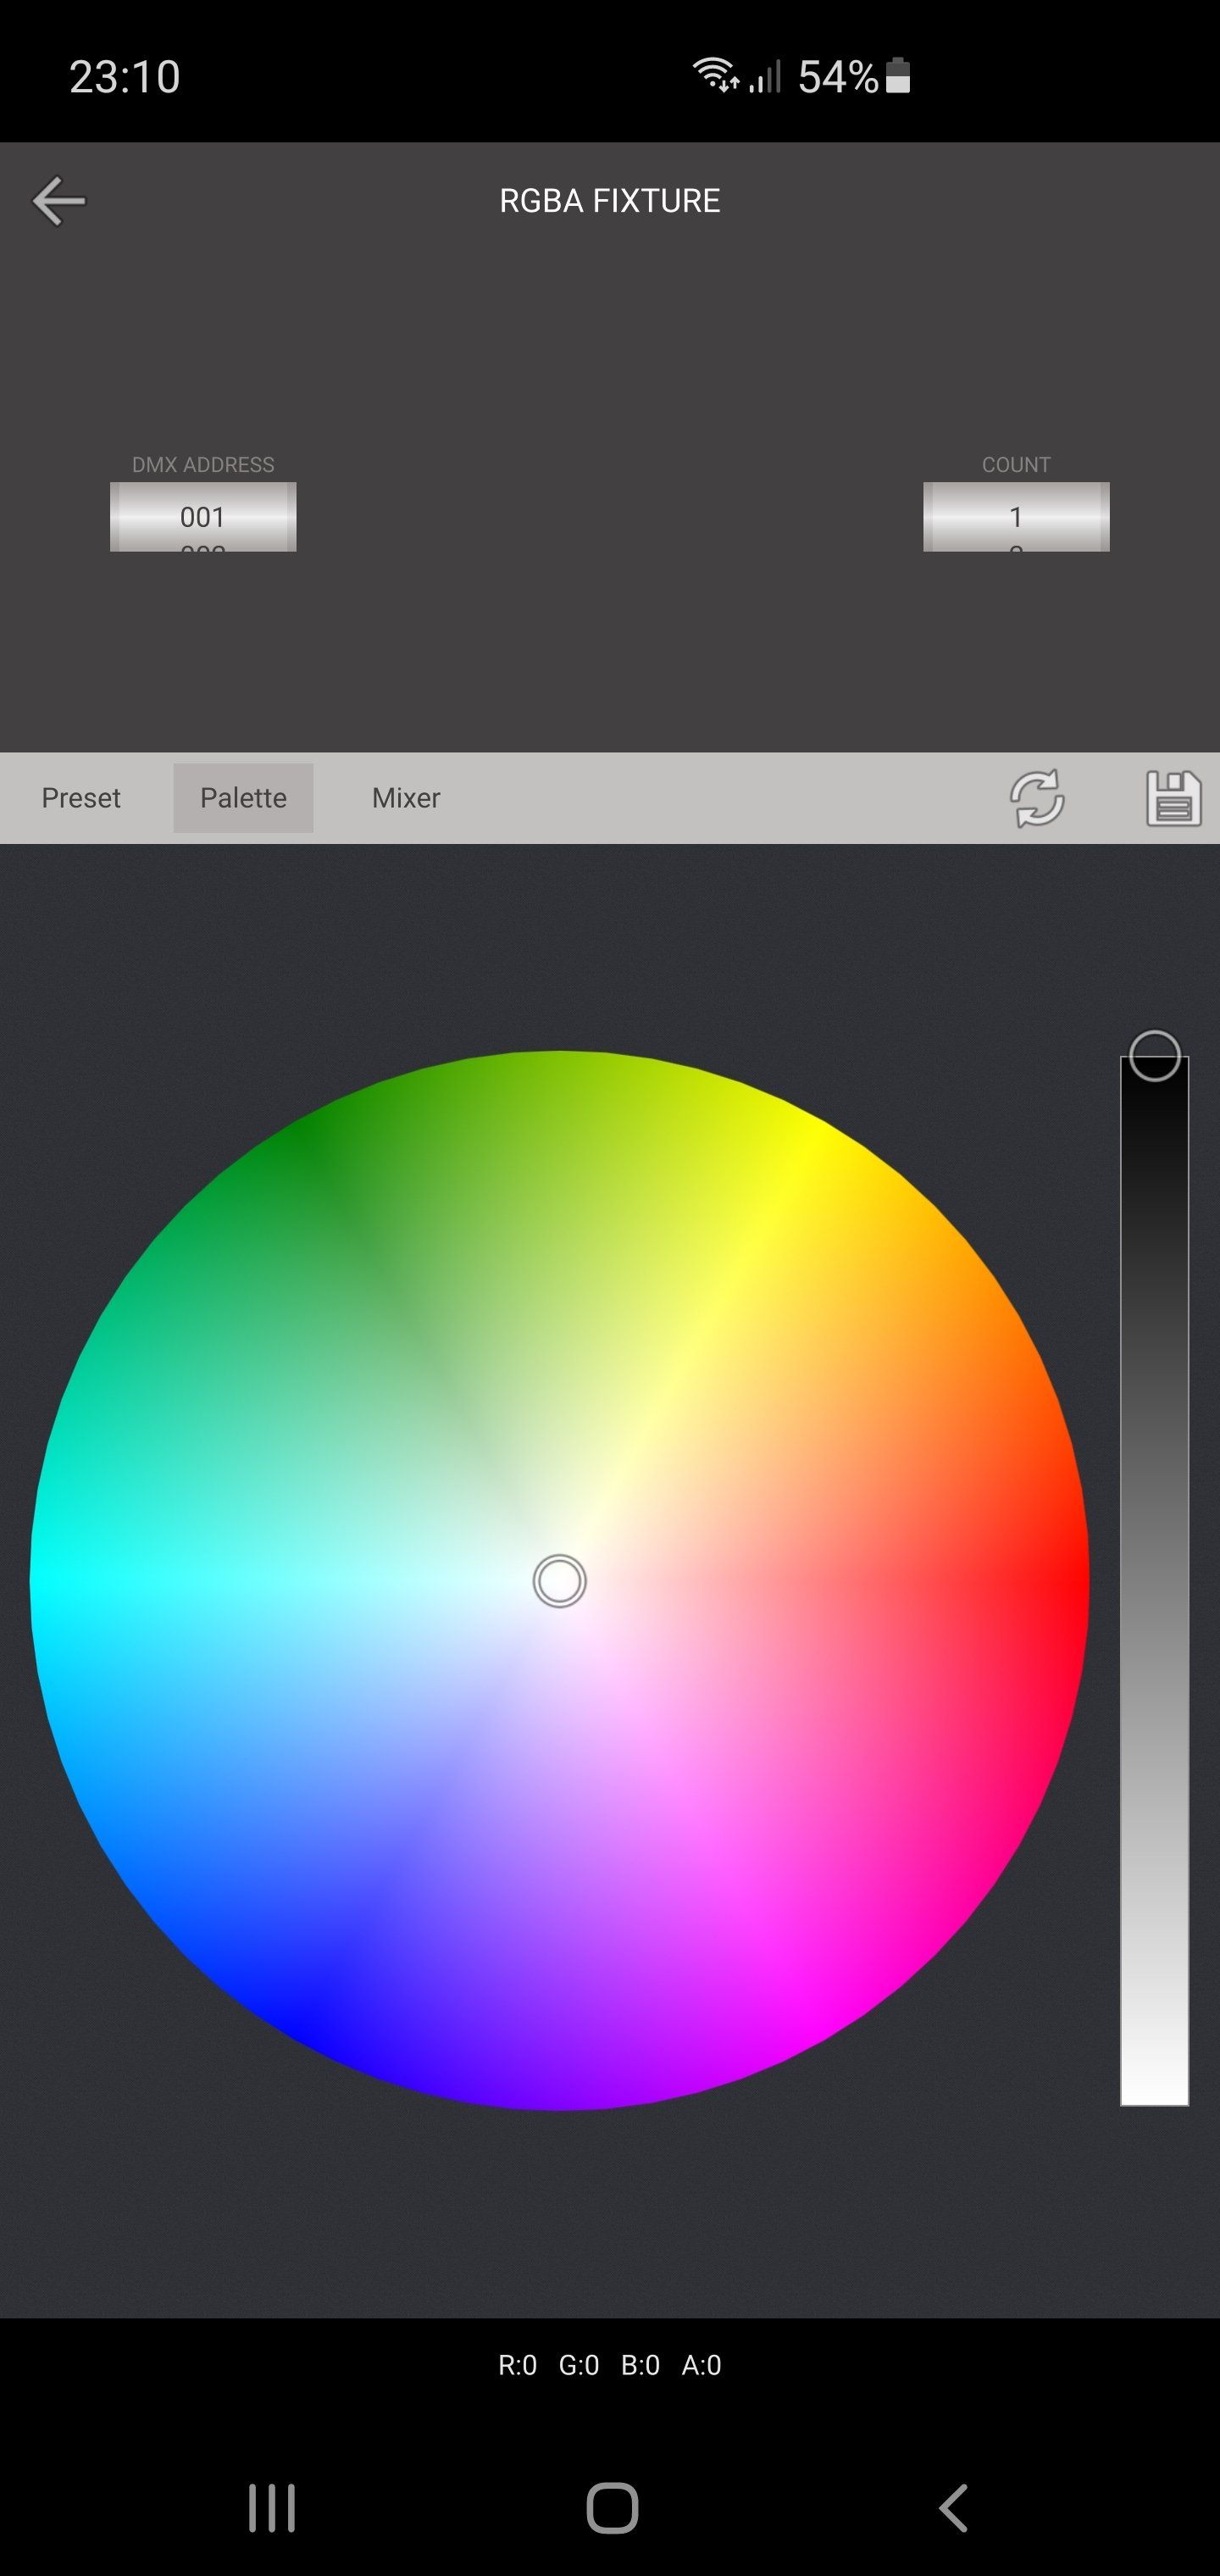Click the color wheel center selector handle
The width and height of the screenshot is (1220, 2576).
tap(560, 1581)
